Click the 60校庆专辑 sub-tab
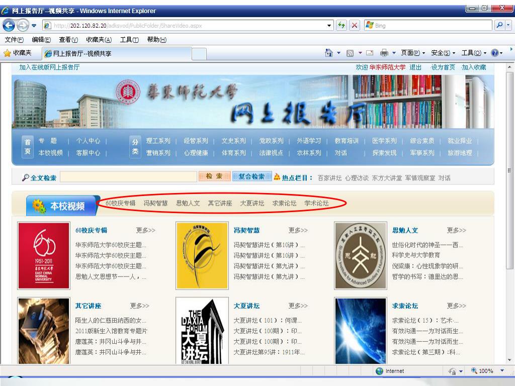This screenshot has height=386, width=515. 121,203
